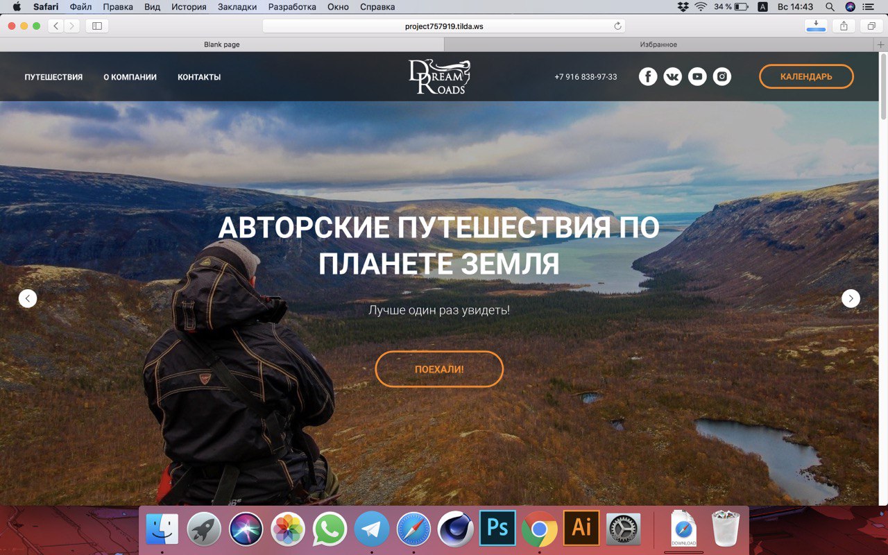
Task: Click phone number +7 916 838-97-33
Action: click(x=586, y=77)
